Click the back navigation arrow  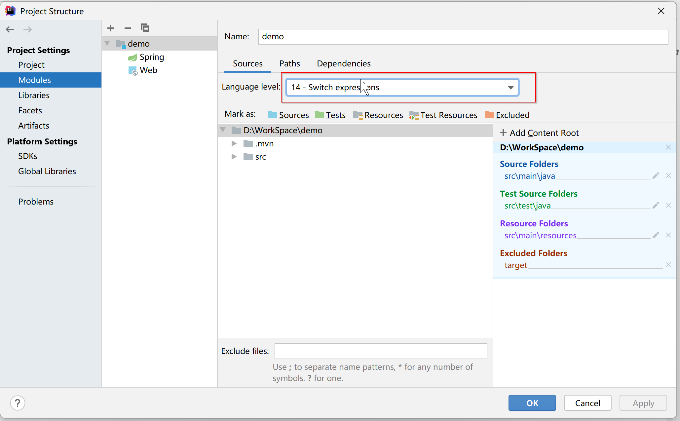tap(10, 29)
